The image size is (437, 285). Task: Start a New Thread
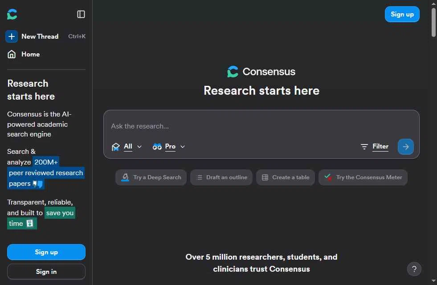pos(40,36)
